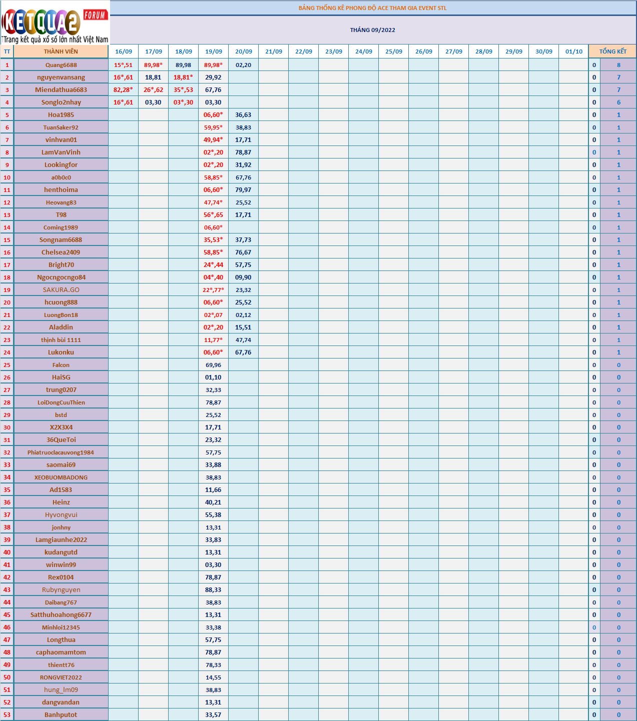Select member name Lamgiaunhe2022

pyautogui.click(x=61, y=540)
